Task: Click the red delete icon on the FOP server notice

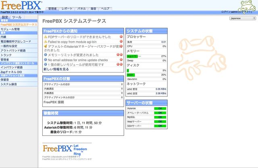Action: (121, 37)
